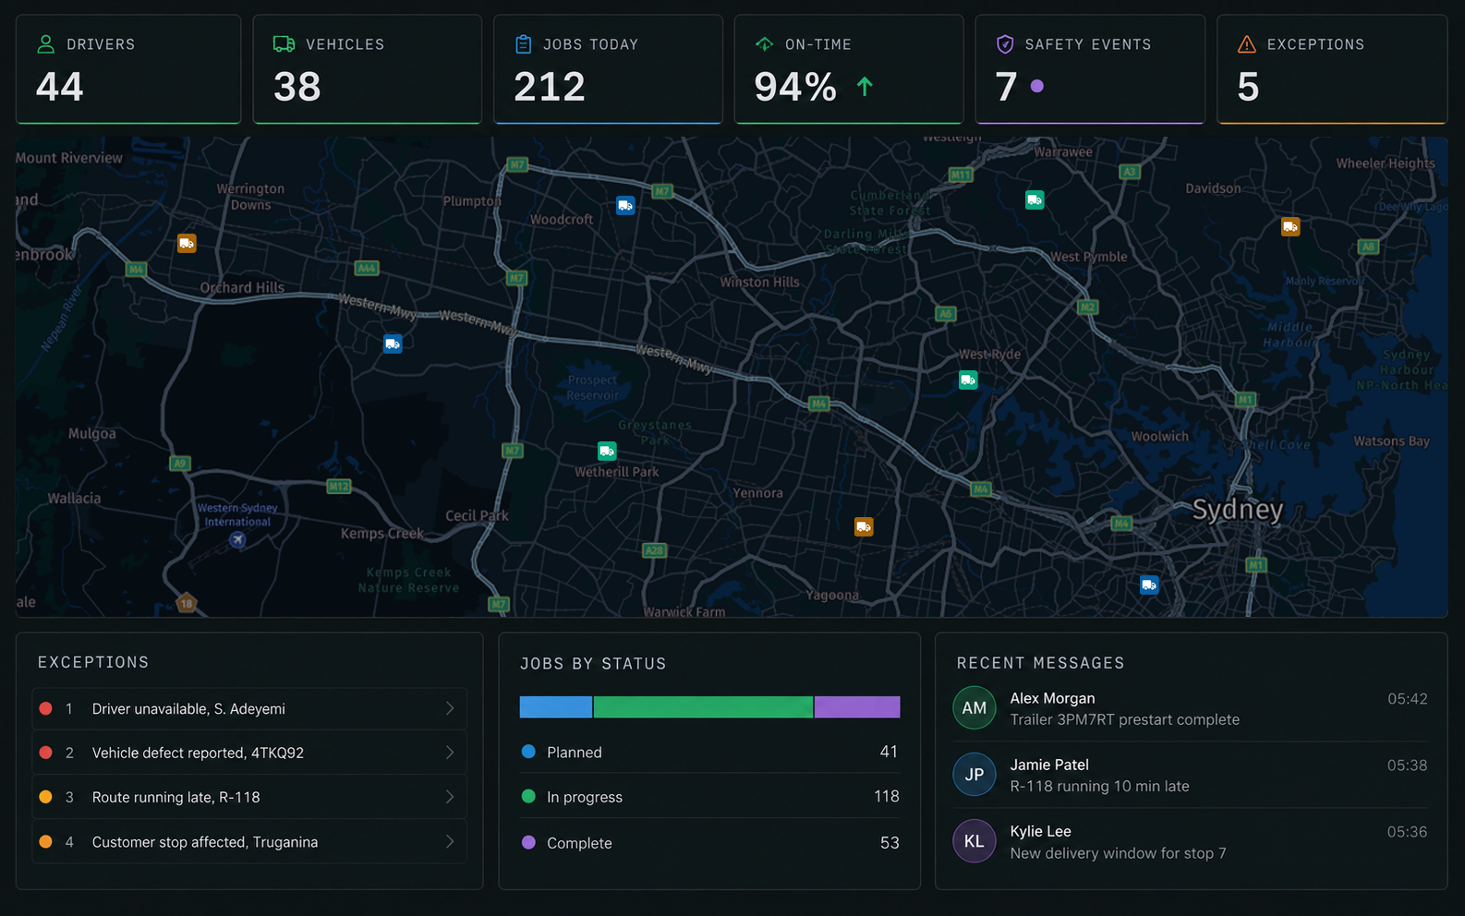
Task: Click the On-Time arrows icon
Action: pyautogui.click(x=764, y=43)
